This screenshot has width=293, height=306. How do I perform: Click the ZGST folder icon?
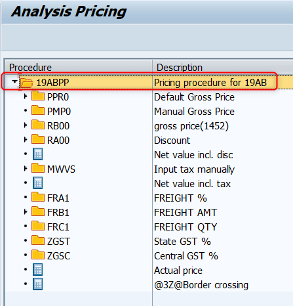coord(38,240)
